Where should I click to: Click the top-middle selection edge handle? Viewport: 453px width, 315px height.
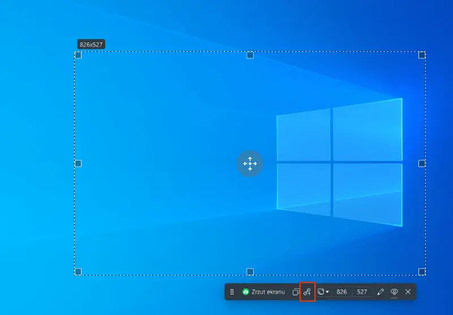[250, 55]
